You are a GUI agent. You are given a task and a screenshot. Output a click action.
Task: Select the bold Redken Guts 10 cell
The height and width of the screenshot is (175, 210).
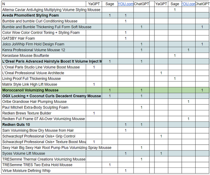(44, 125)
